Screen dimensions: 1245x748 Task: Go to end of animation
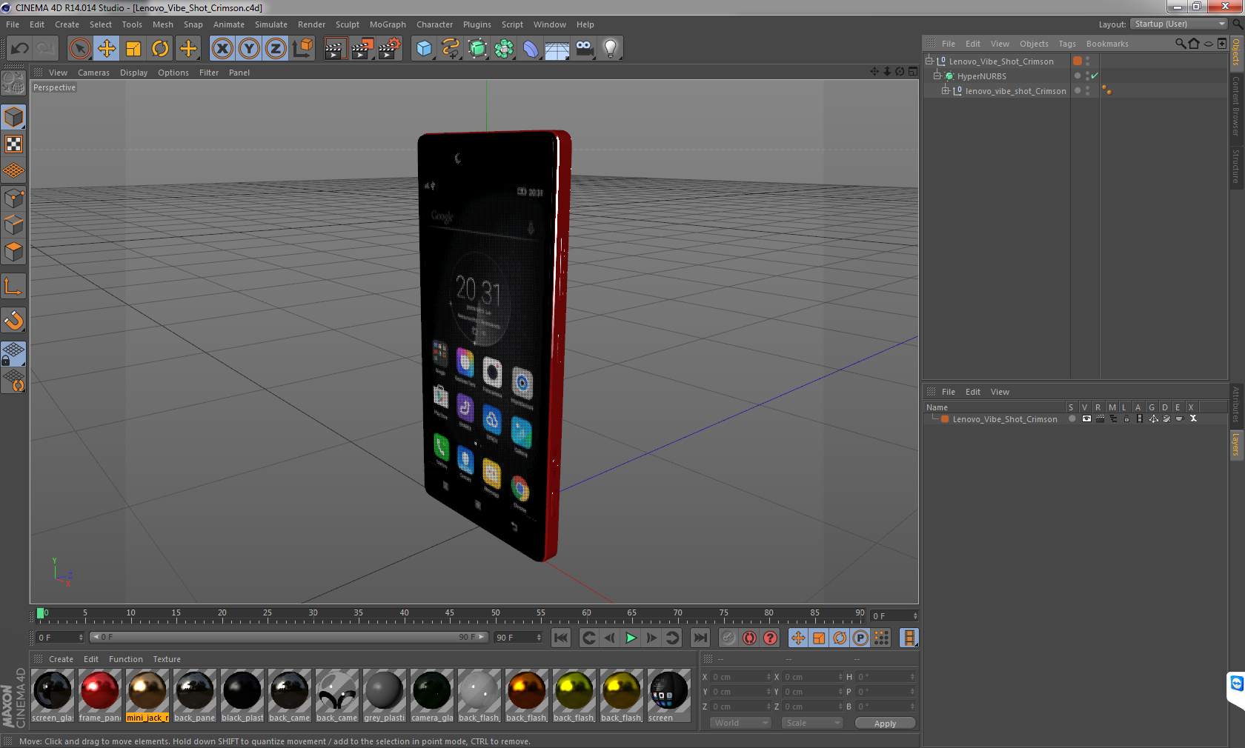tap(700, 638)
